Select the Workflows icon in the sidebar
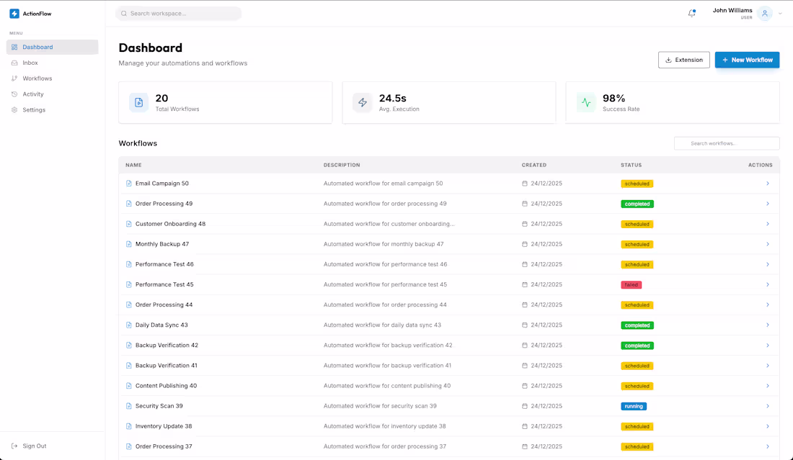 (x=16, y=78)
